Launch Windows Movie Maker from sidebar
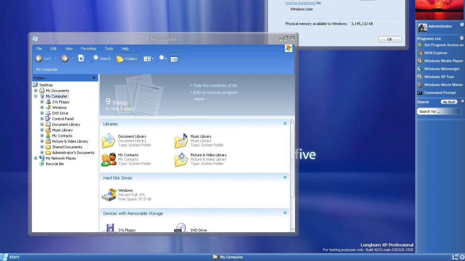Screen dimensions: 465x261 [x=443, y=85]
